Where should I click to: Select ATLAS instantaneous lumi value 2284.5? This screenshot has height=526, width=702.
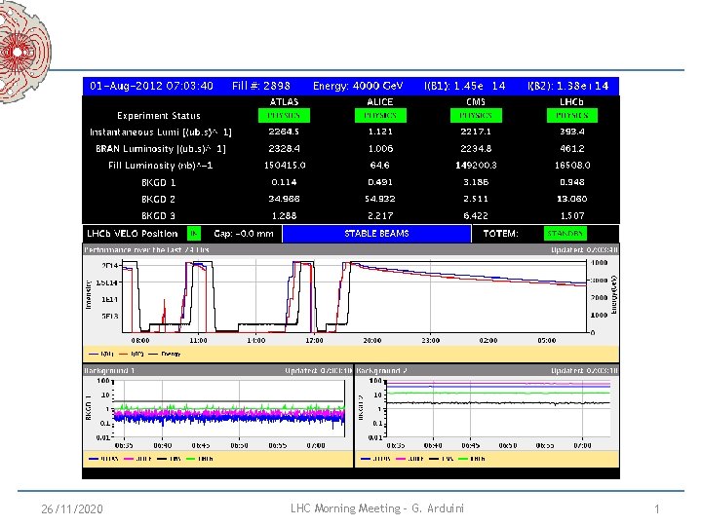284,131
